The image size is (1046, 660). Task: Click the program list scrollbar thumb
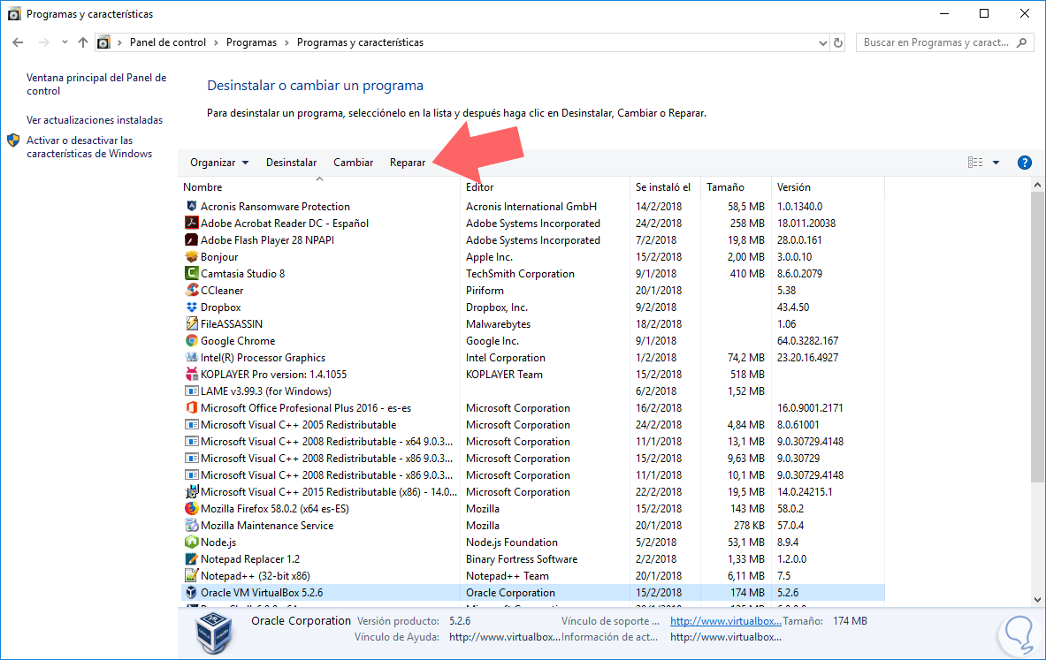pos(1037,337)
